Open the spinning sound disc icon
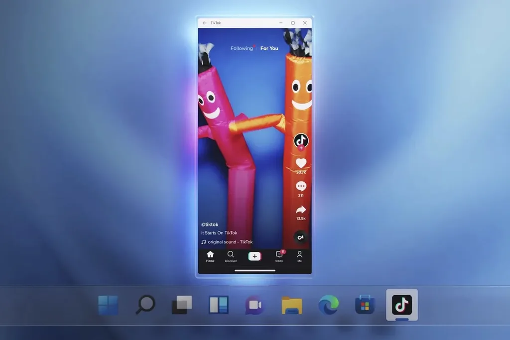The image size is (510, 340). [x=300, y=237]
